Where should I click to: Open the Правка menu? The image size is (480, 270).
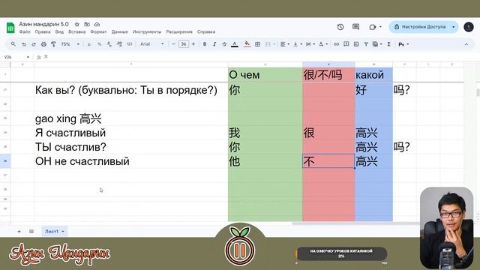click(x=43, y=31)
